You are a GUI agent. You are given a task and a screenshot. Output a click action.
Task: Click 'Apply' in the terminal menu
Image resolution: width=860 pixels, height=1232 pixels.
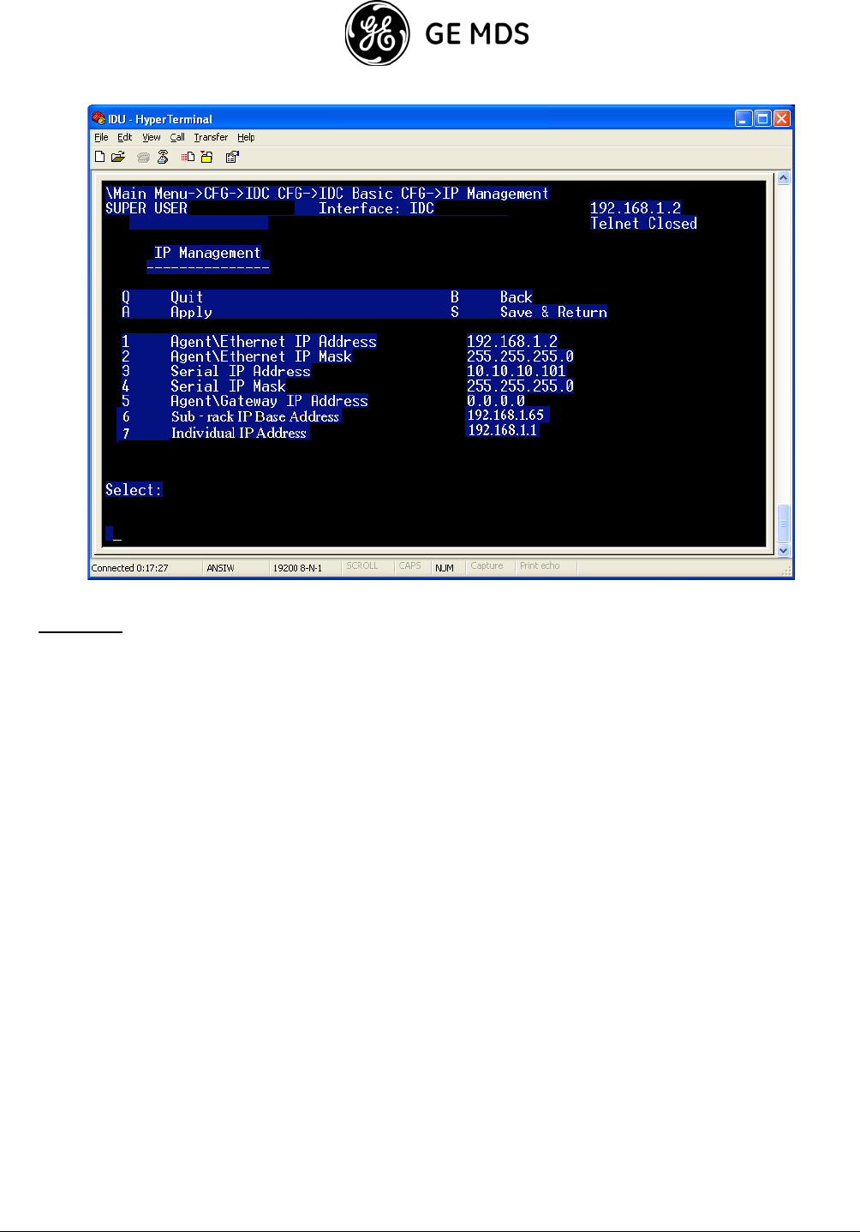tap(191, 313)
